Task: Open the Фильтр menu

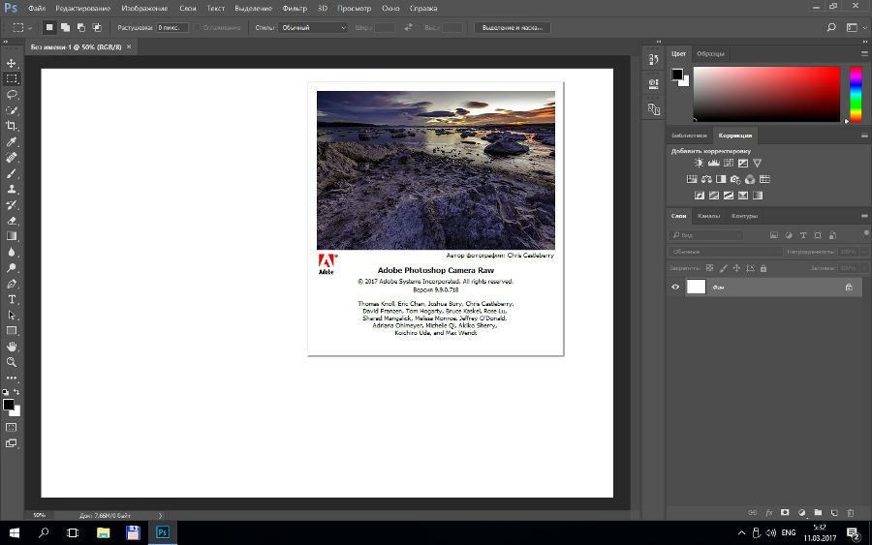Action: [295, 9]
